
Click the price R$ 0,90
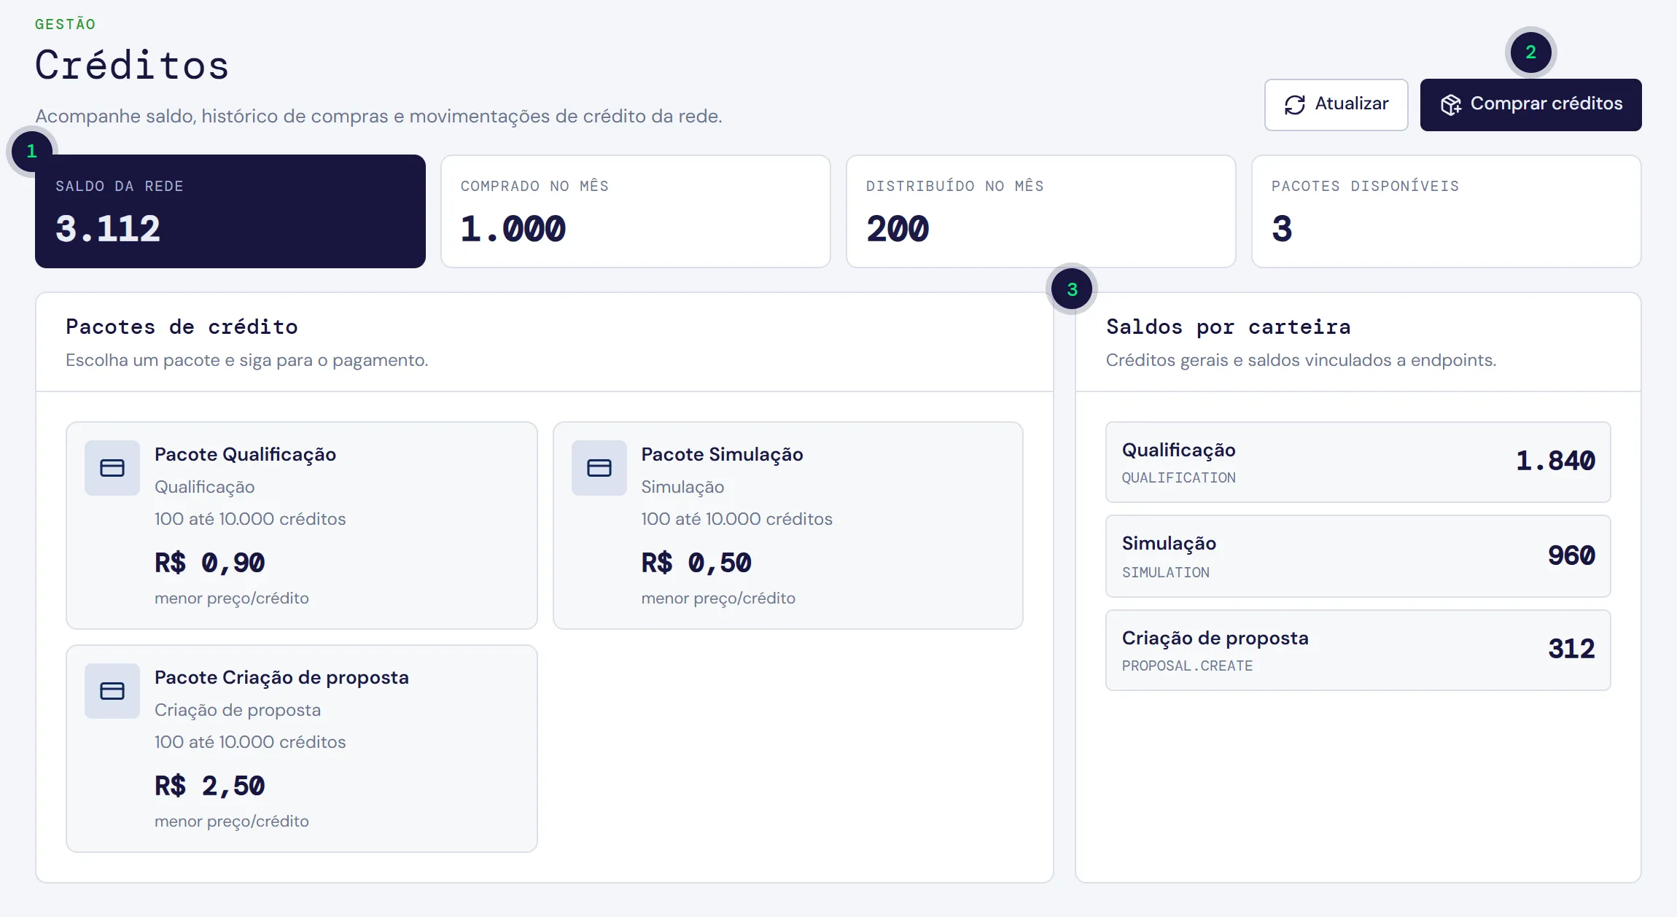pos(209,563)
